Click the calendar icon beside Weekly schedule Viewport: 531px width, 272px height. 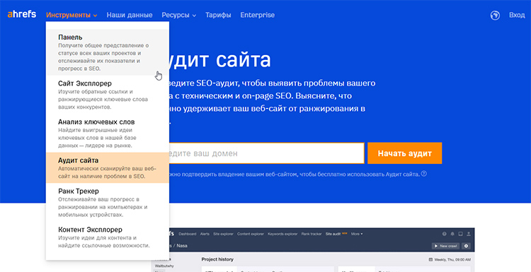[430, 259]
